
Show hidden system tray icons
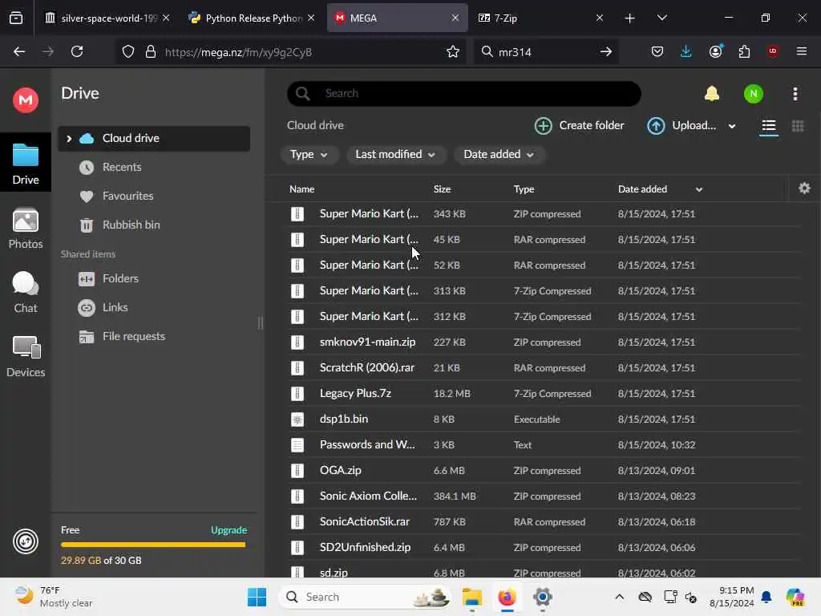[x=619, y=597]
